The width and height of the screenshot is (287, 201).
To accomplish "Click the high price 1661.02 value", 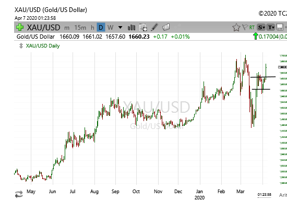I will pos(92,37).
